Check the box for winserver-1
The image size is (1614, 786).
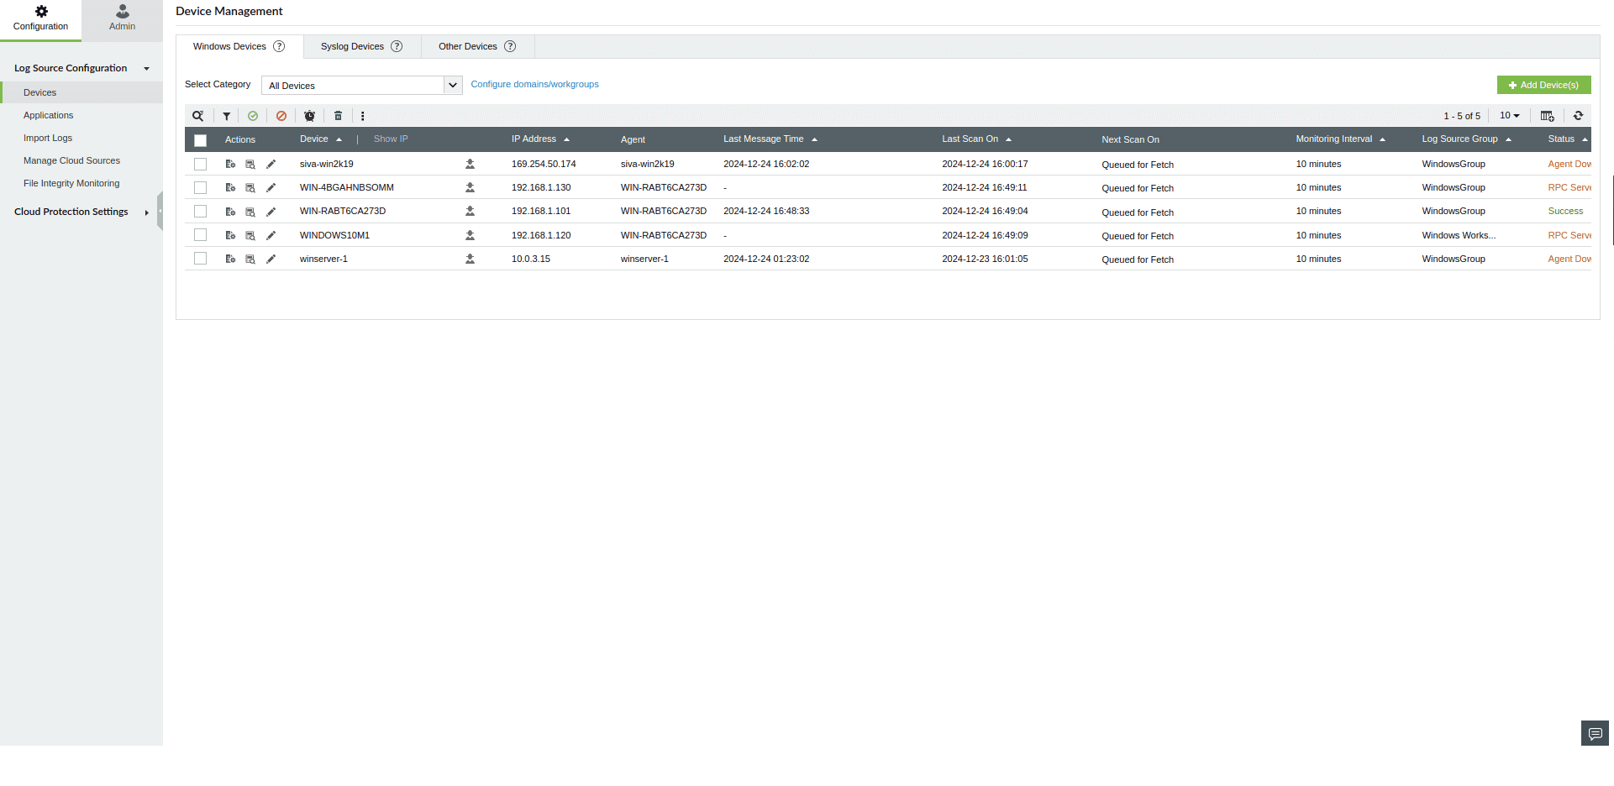tap(200, 258)
